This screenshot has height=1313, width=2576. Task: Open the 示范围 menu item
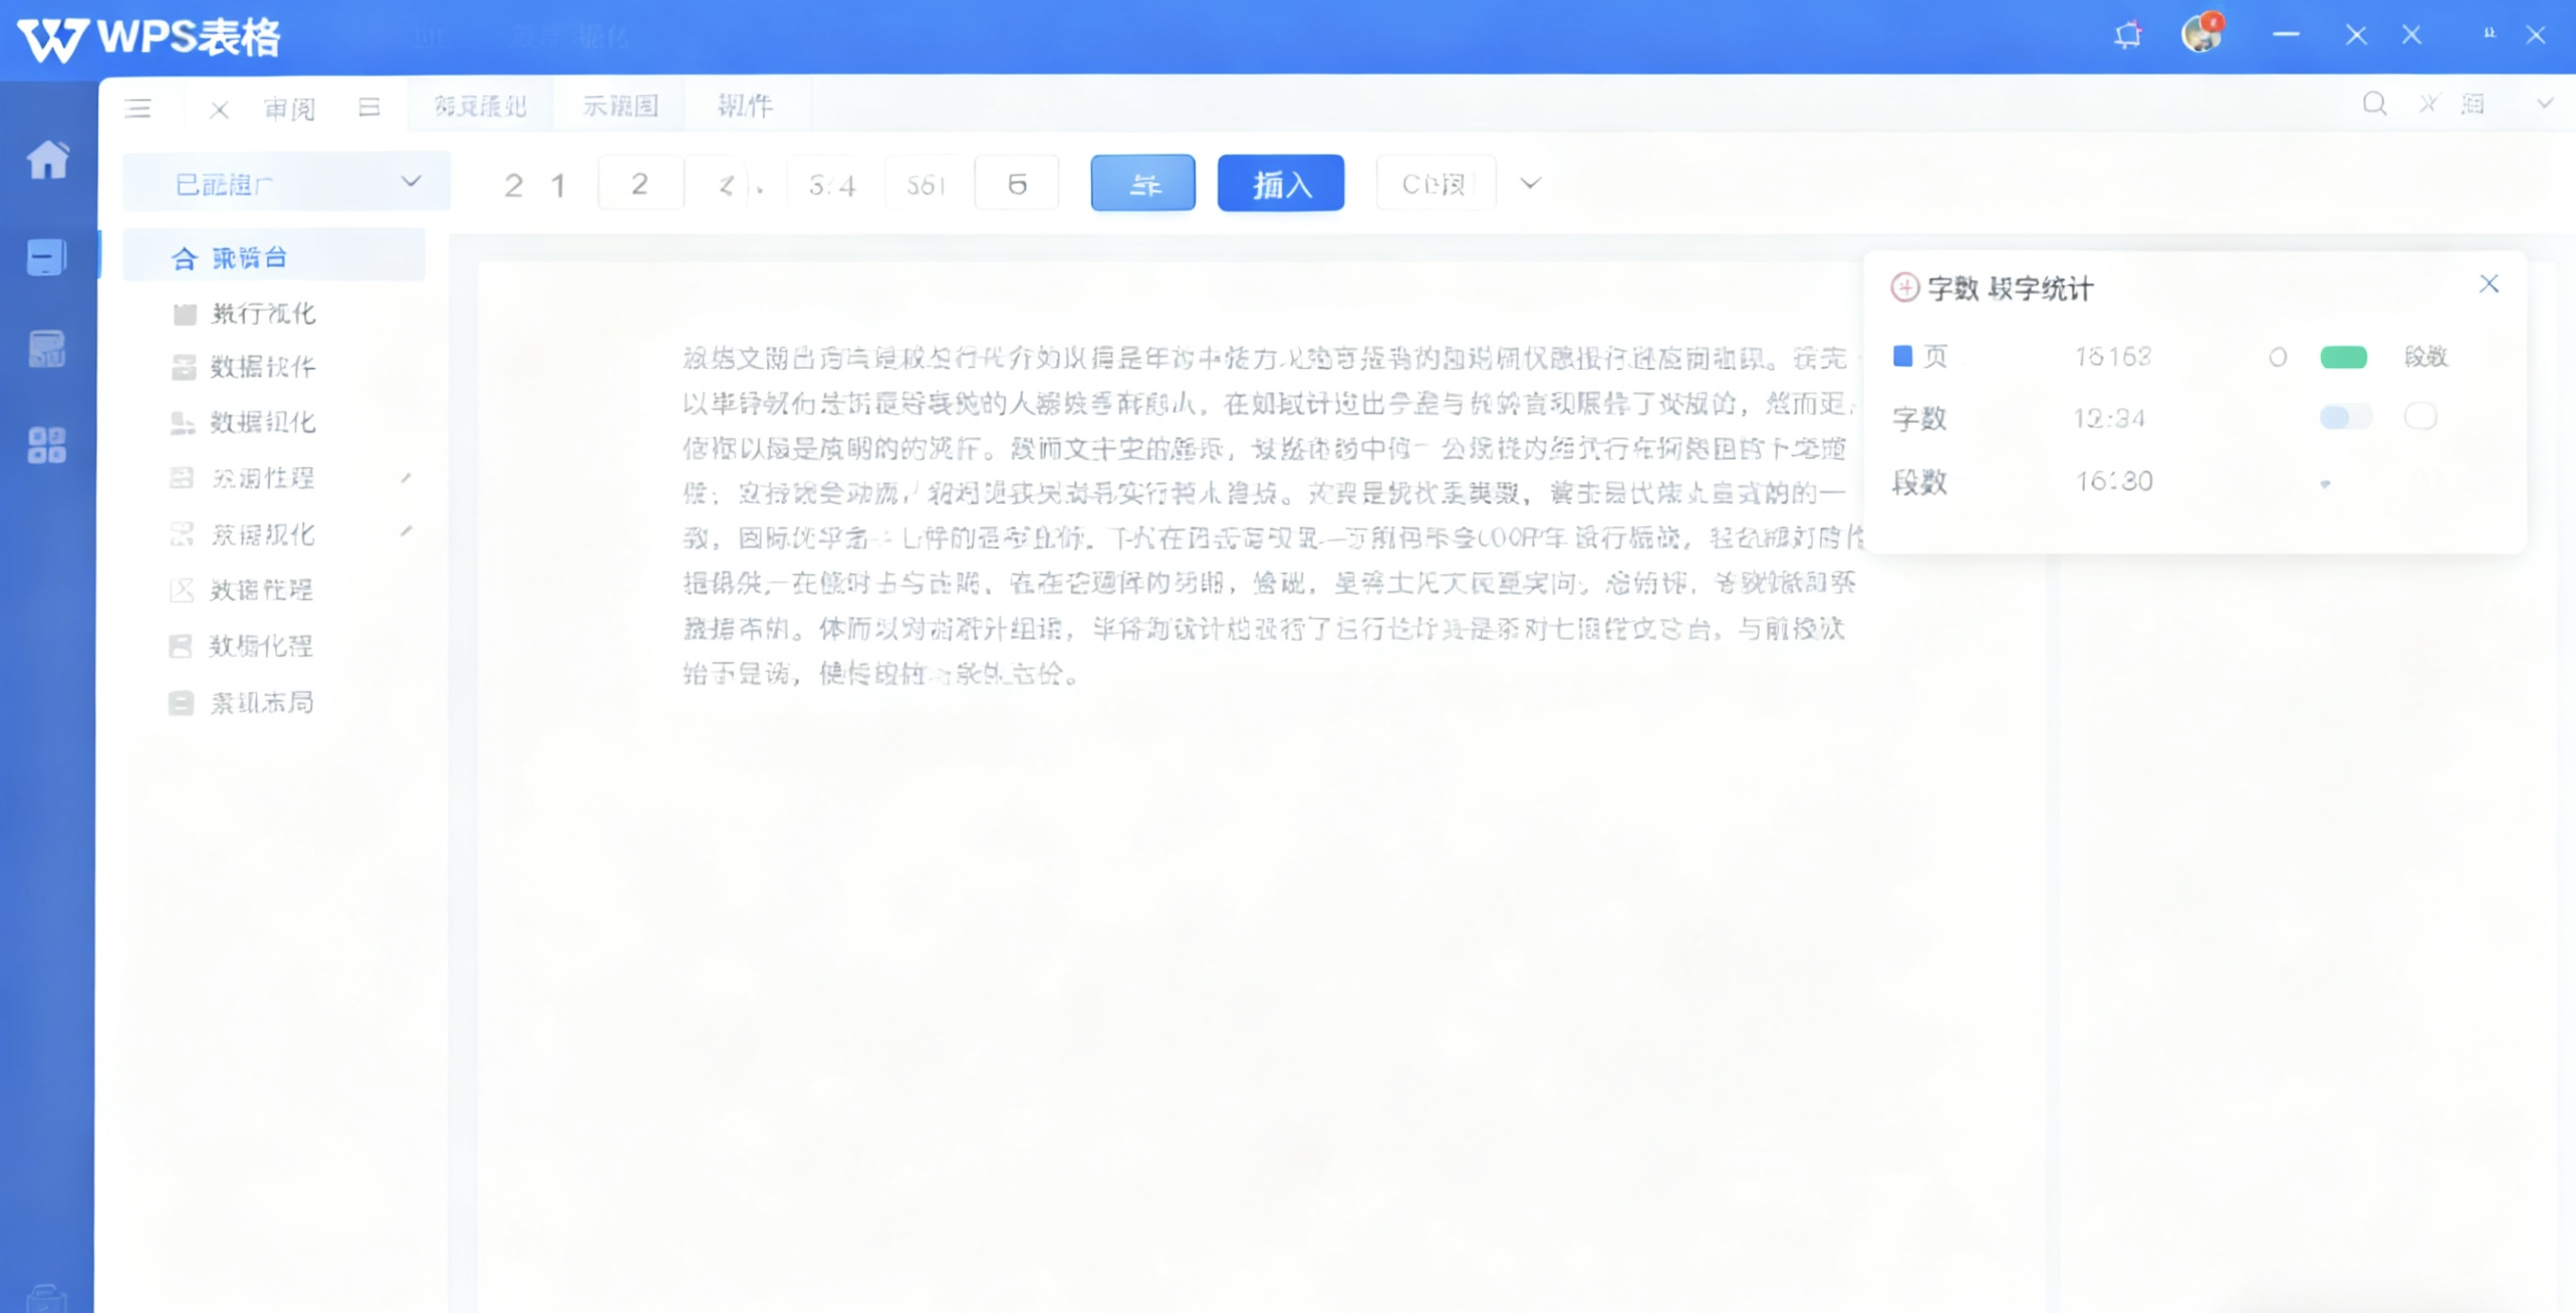pos(619,105)
